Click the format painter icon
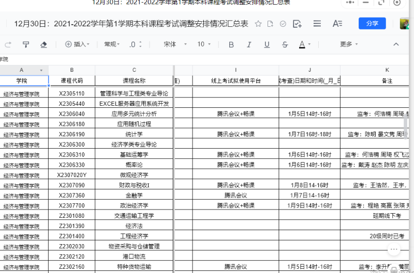This screenshot has width=414, height=273. [26, 44]
